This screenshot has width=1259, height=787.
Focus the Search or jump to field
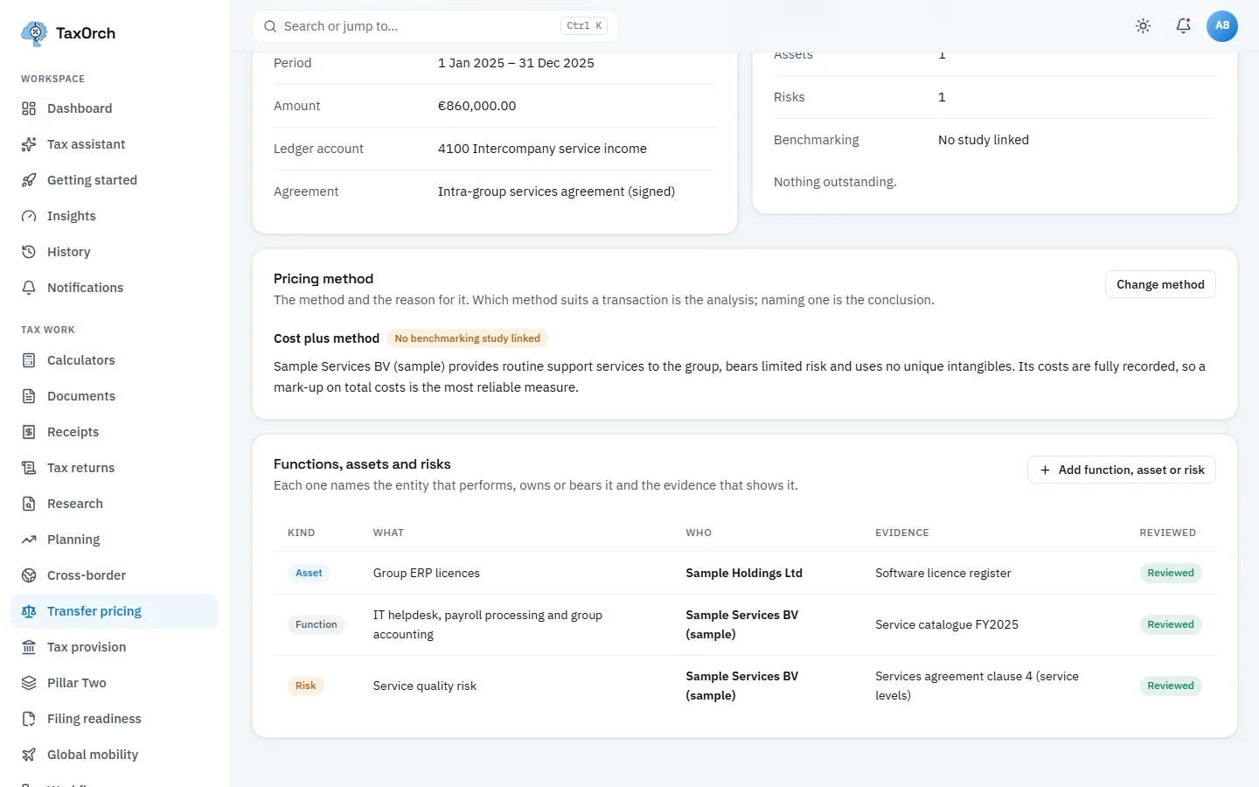coord(435,26)
